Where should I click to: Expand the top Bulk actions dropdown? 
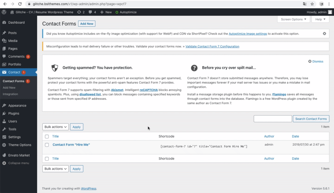coord(55,127)
